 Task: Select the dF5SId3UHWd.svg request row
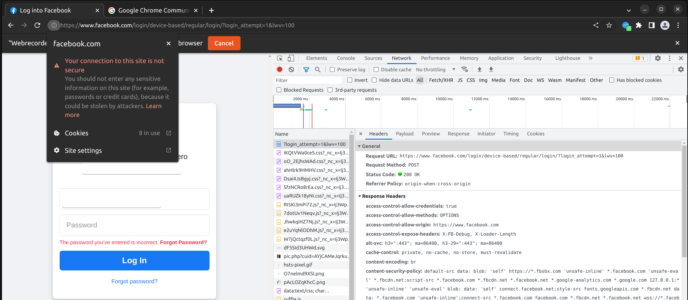tap(311, 248)
